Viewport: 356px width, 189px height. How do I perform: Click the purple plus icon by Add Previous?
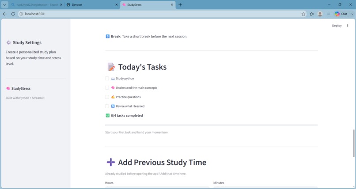(x=111, y=162)
